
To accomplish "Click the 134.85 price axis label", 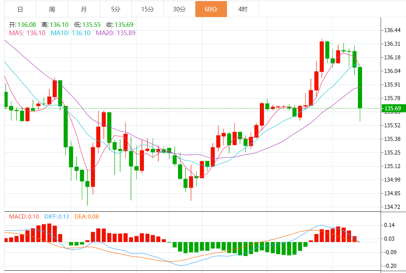I will tap(392, 193).
